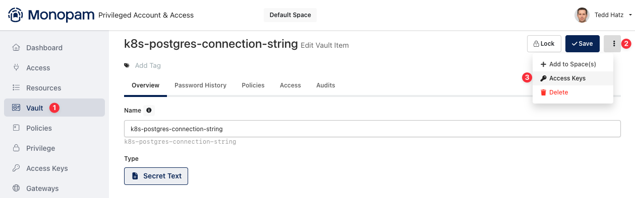This screenshot has height=198, width=635.
Task: Switch to the Password History tab
Action: point(200,85)
